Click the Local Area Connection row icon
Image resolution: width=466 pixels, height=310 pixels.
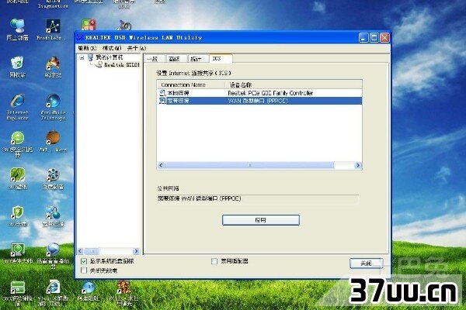[162, 93]
